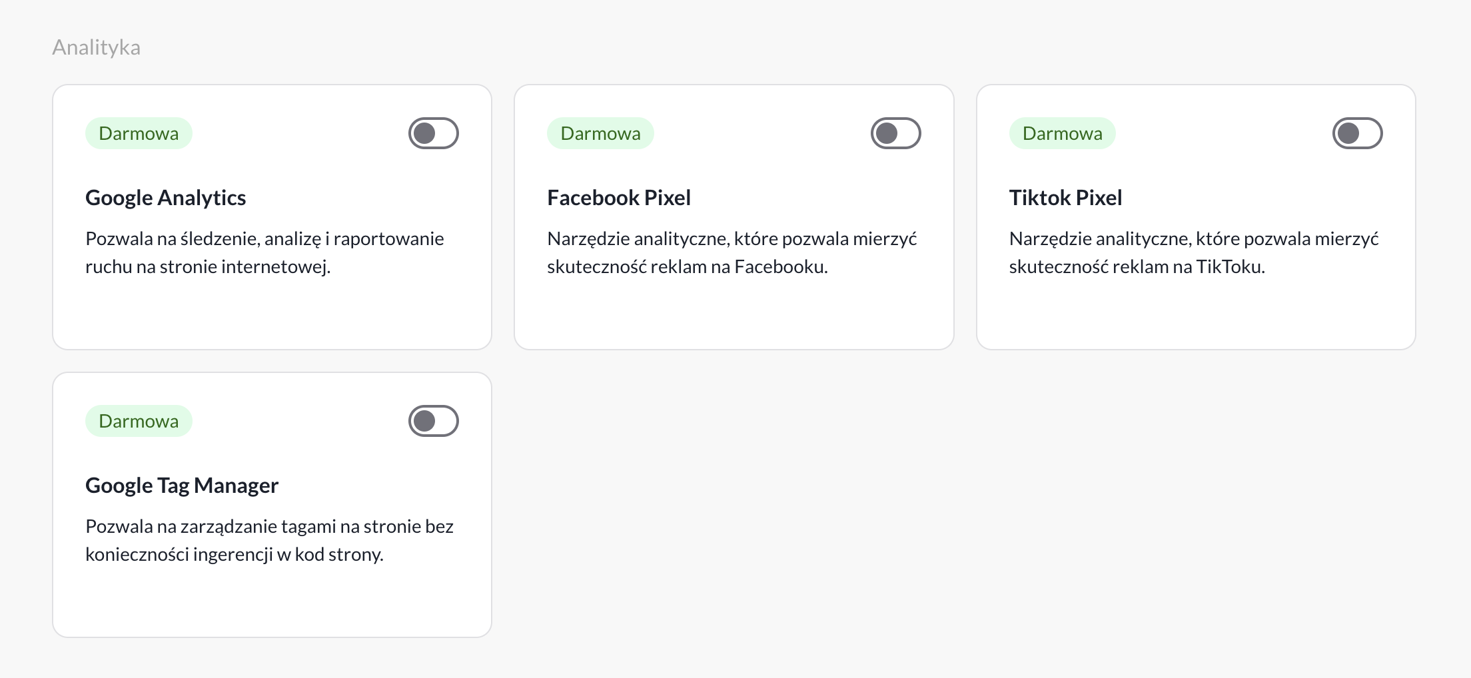Click Darmowa badge on Facebook Pixel card
The image size is (1471, 678).
(x=600, y=134)
